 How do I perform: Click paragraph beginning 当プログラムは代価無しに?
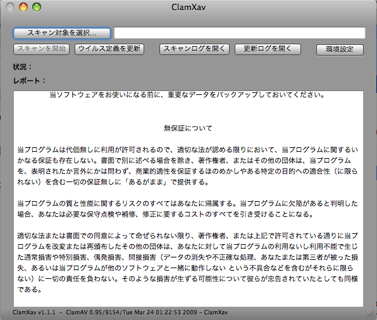187,166
